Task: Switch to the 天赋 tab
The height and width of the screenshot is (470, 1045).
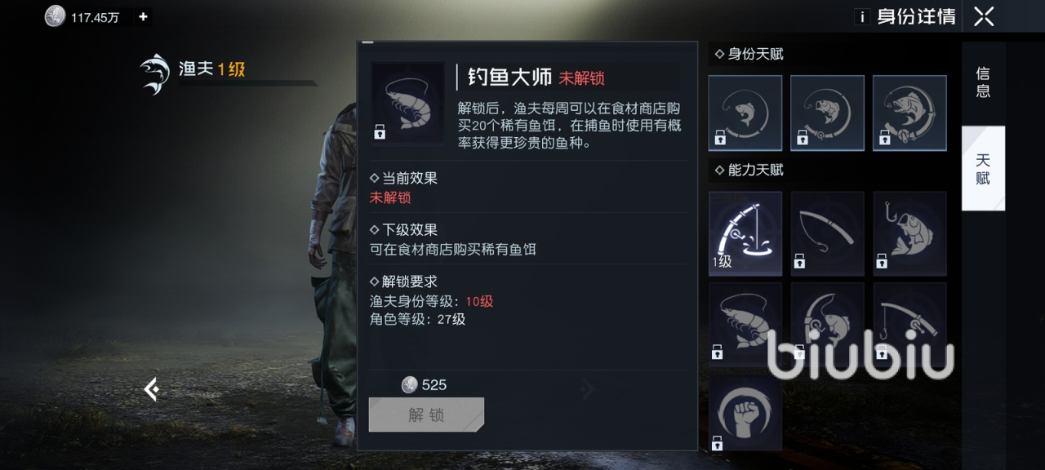Action: [x=983, y=169]
